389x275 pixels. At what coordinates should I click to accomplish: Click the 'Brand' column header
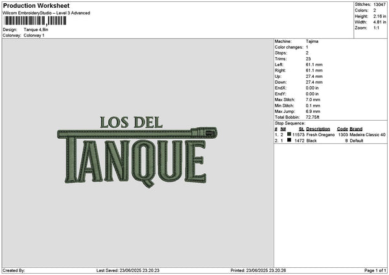pos(356,129)
